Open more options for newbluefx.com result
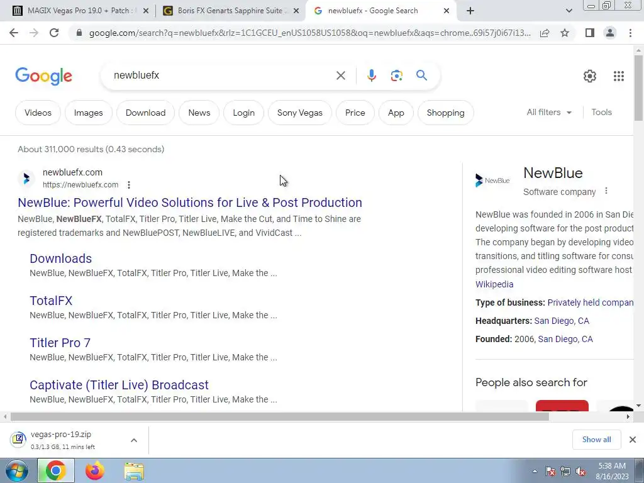Screen dimensions: 644x483 pos(129,185)
